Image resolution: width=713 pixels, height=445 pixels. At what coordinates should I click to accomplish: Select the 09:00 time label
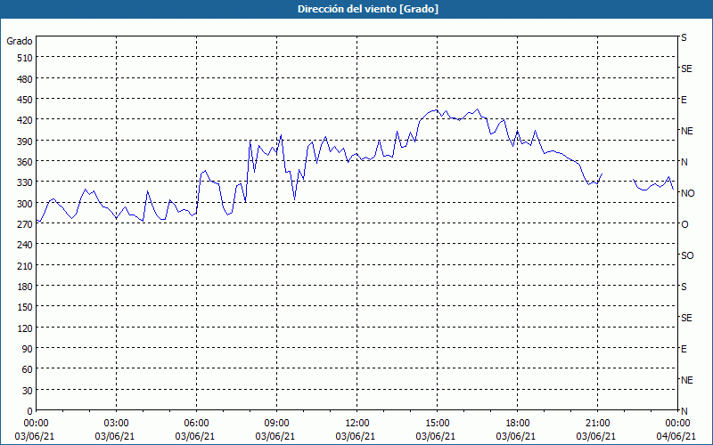tap(276, 424)
